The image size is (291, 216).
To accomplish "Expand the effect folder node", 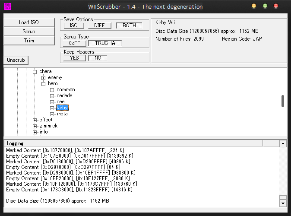I will [35, 120].
